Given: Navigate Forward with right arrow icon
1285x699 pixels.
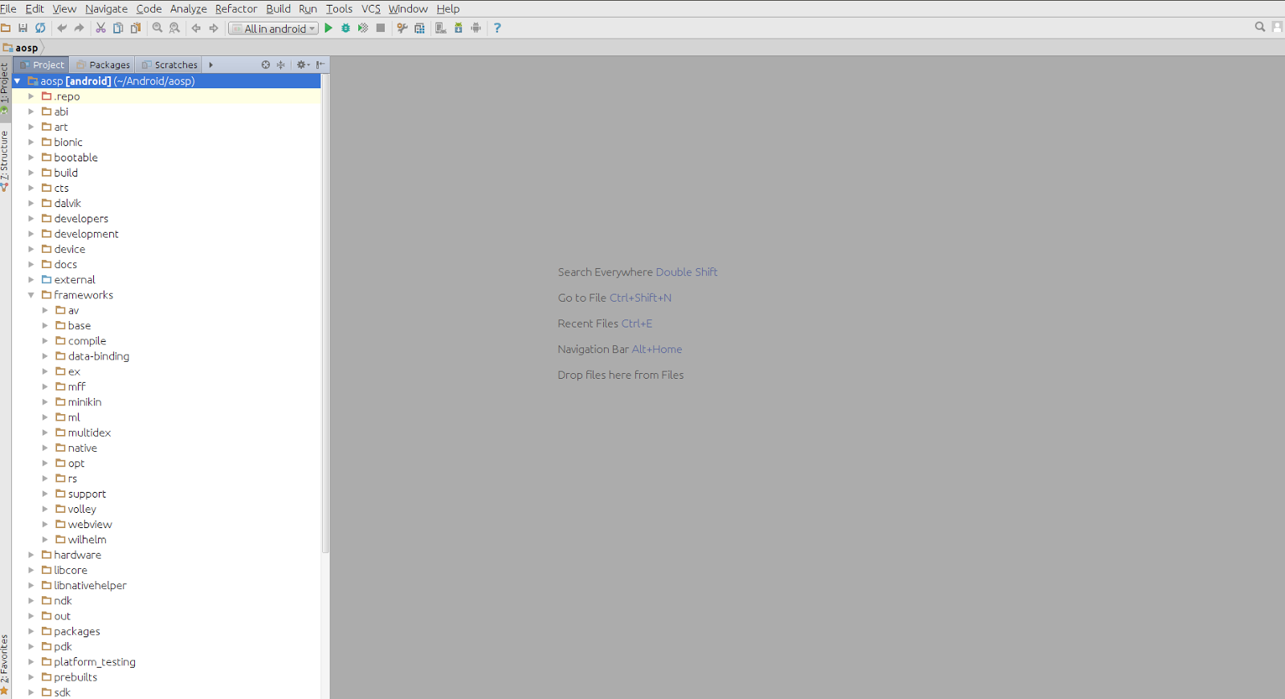Looking at the screenshot, I should point(214,28).
